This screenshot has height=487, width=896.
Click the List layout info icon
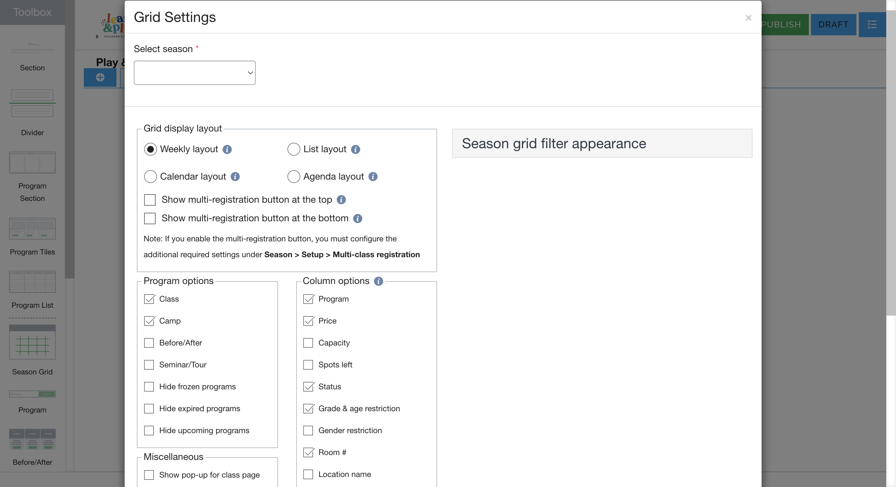click(x=355, y=149)
